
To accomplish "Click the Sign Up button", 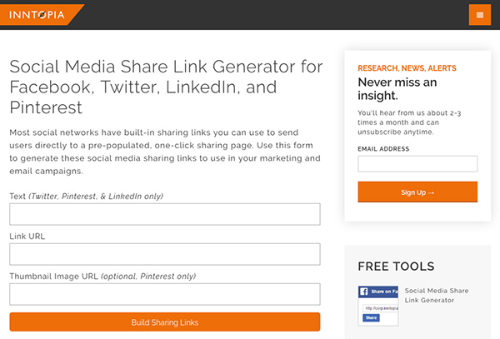I will click(417, 192).
